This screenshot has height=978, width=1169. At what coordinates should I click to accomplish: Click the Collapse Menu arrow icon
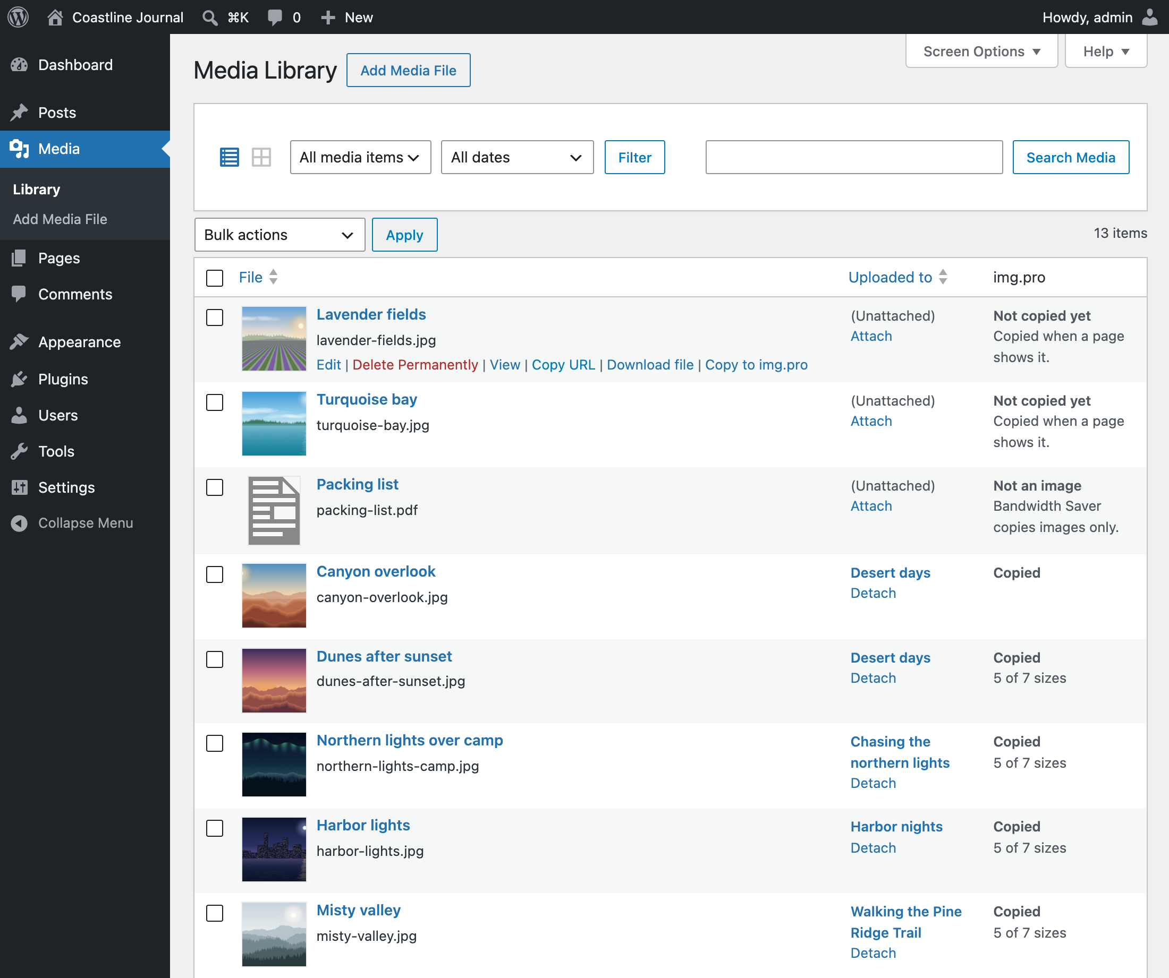coord(20,524)
